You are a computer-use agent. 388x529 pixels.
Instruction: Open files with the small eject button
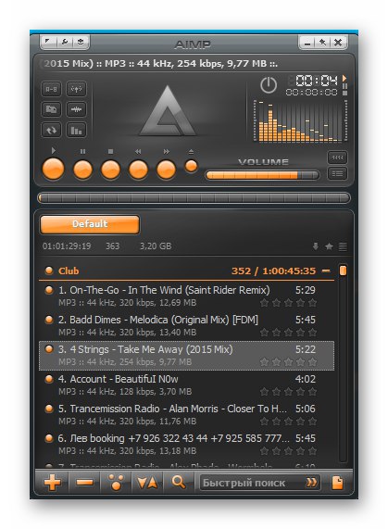tap(191, 166)
